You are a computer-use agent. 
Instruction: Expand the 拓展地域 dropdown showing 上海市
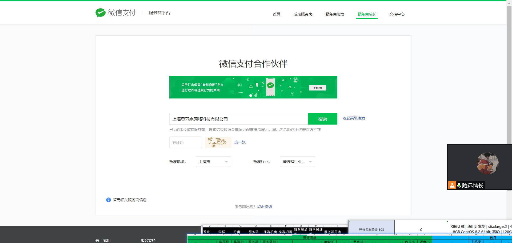pyautogui.click(x=213, y=162)
